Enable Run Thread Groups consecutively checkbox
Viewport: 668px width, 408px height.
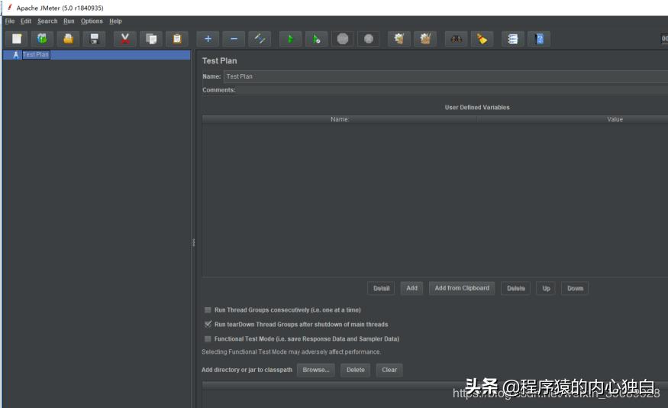tap(208, 310)
